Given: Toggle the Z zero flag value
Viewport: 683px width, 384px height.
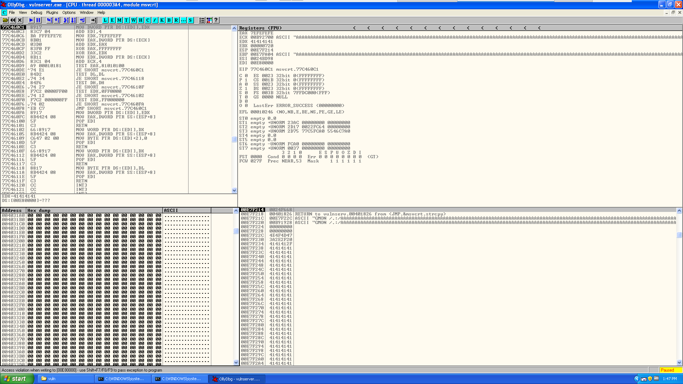Looking at the screenshot, I should (x=246, y=89).
